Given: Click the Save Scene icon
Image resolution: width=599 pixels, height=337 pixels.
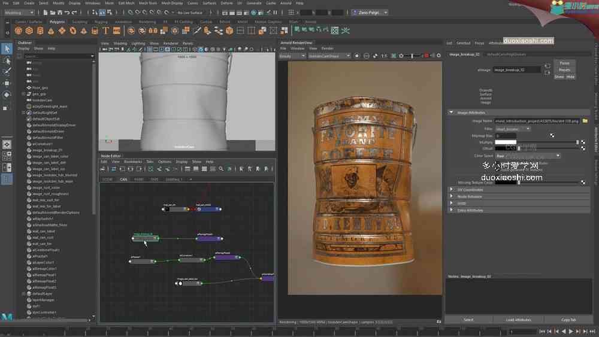Looking at the screenshot, I should point(59,13).
